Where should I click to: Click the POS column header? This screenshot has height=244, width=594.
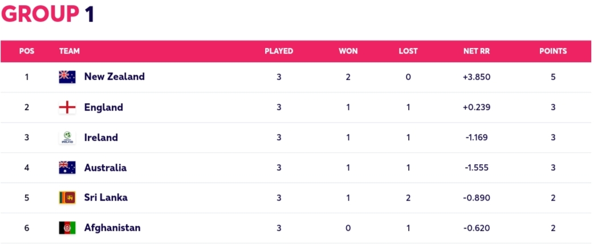27,51
